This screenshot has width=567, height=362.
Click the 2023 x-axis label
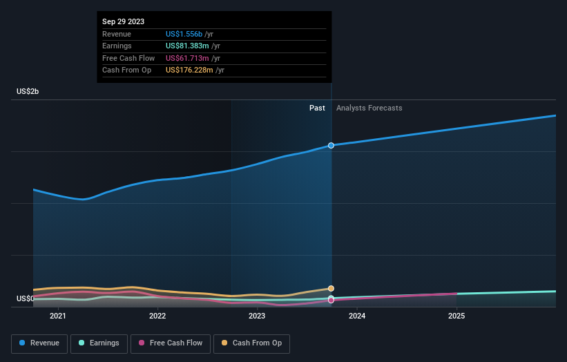coord(257,316)
